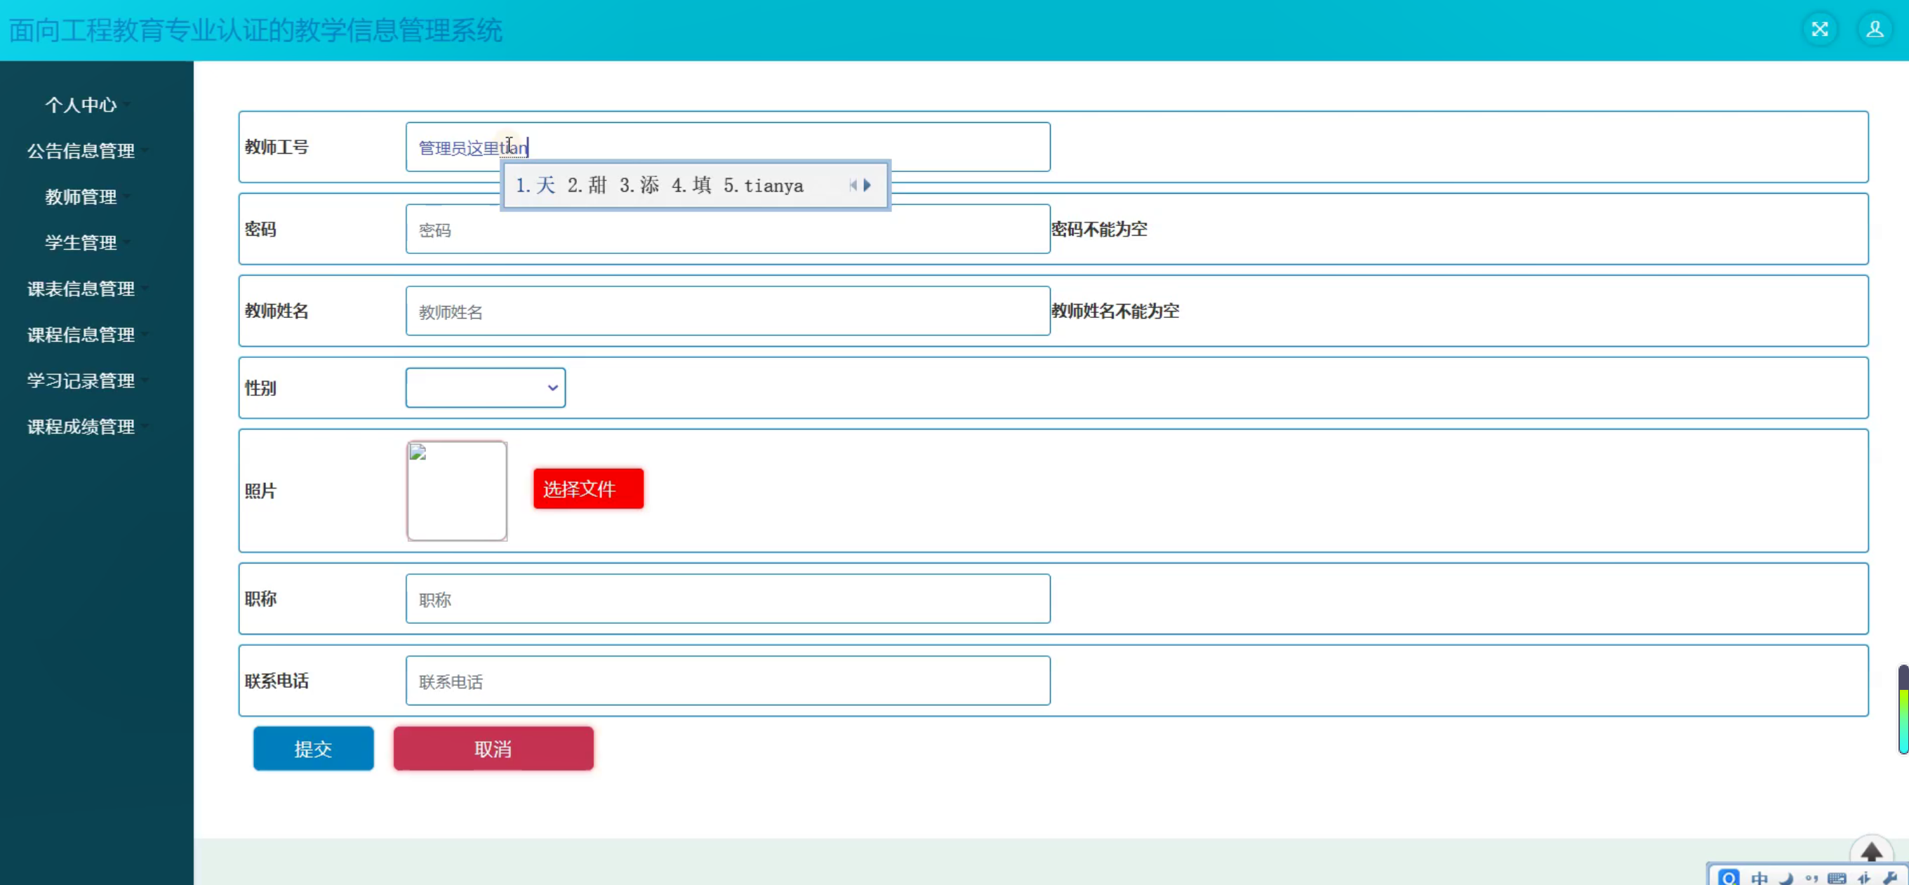The width and height of the screenshot is (1909, 885).
Task: Open the user profile icon in header
Action: point(1874,29)
